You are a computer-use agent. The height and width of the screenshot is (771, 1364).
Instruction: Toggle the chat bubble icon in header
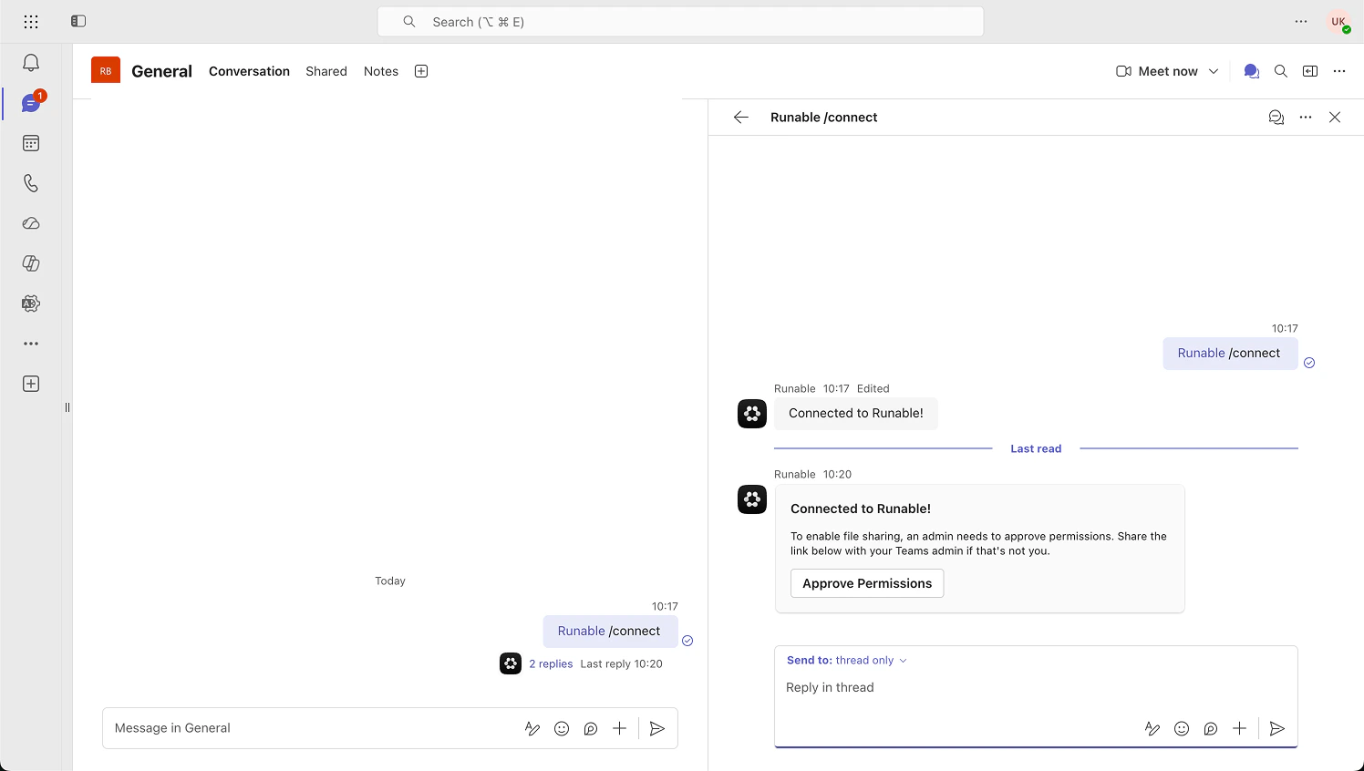click(1252, 71)
